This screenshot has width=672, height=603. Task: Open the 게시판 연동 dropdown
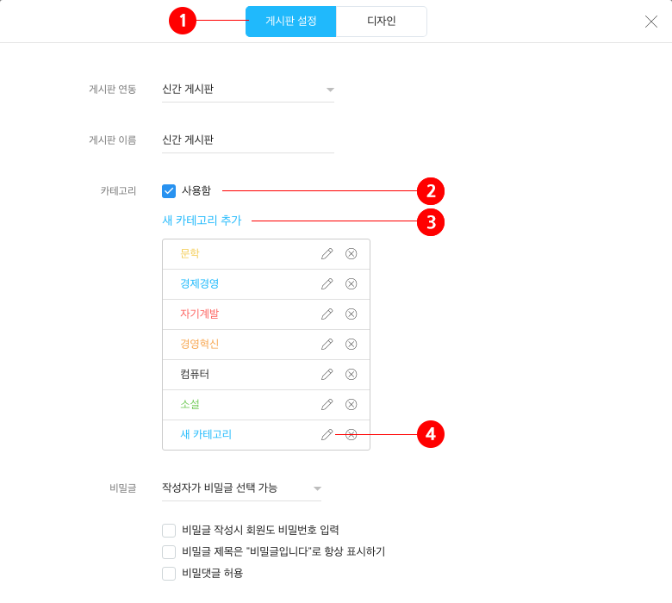[x=248, y=89]
